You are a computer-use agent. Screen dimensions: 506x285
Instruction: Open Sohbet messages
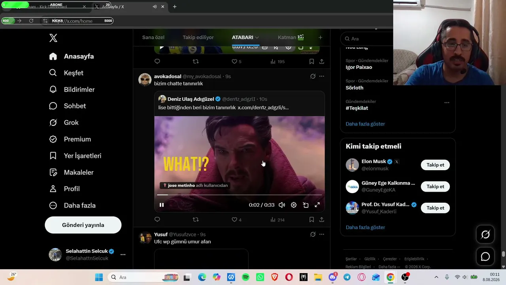(67, 106)
